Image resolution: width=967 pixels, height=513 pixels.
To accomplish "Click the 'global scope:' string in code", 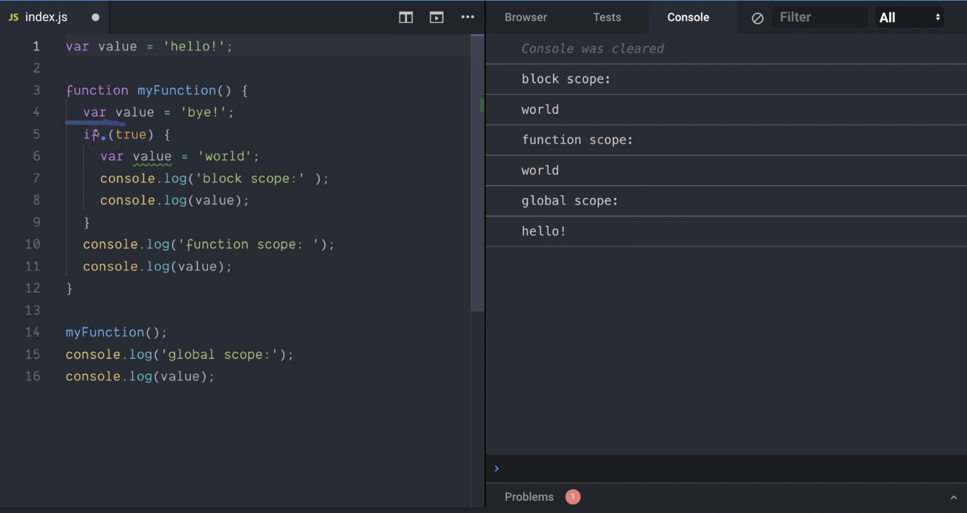I will pos(219,355).
